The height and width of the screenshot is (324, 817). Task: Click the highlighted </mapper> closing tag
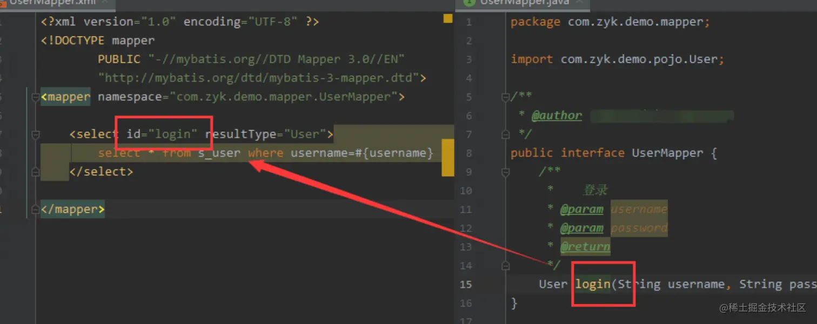(x=72, y=210)
